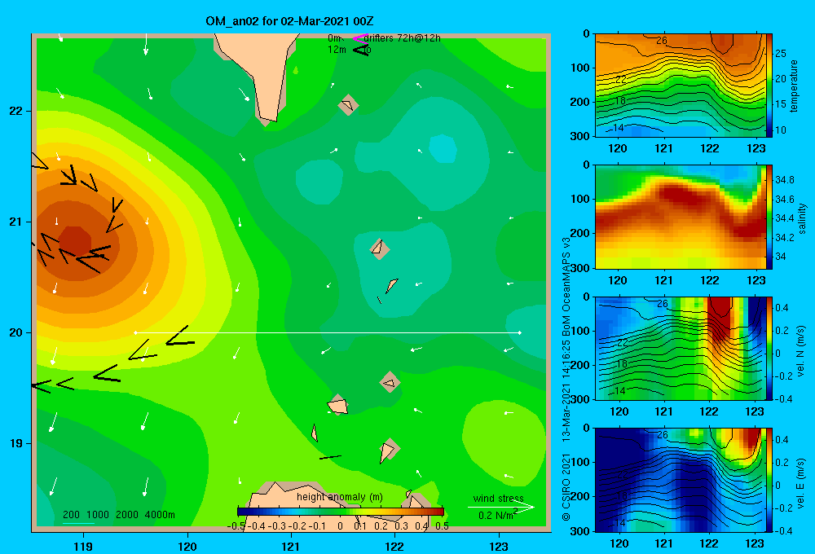Click the vel. N color bar
Image resolution: width=815 pixels, height=554 pixels.
(769, 348)
